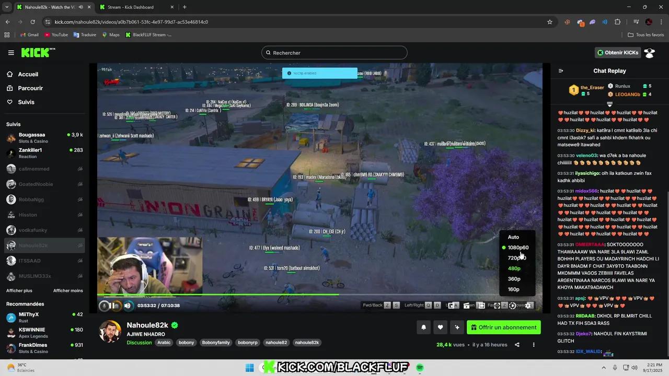The image size is (669, 376).
Task: Go back to the previous page
Action: (x=7, y=22)
